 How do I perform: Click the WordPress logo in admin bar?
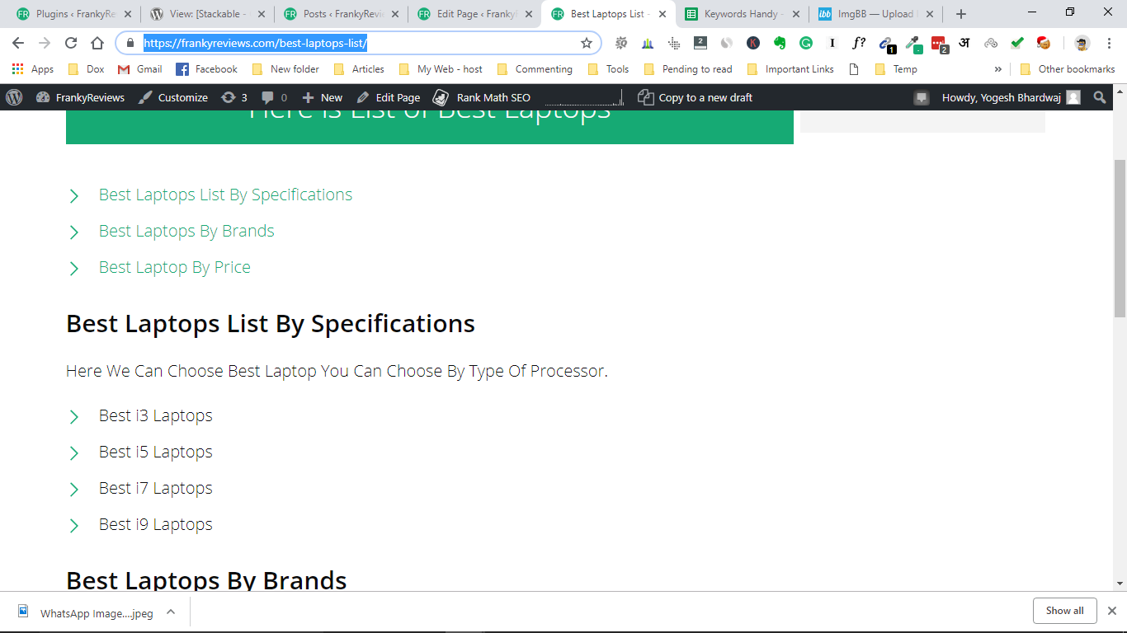[x=14, y=97]
